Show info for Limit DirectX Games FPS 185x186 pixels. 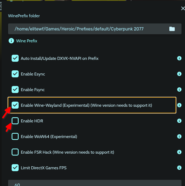pyautogui.click(x=179, y=168)
